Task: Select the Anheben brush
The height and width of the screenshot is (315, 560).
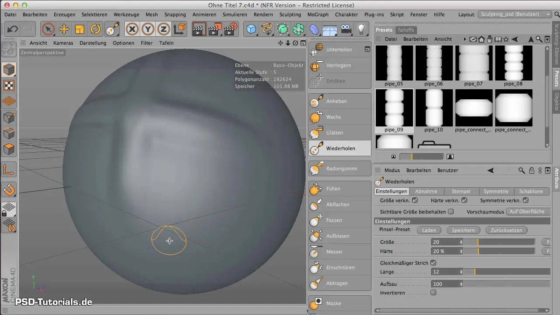Action: point(340,101)
